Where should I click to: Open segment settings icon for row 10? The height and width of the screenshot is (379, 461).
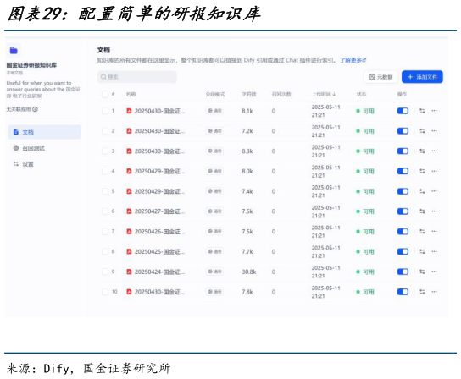422,292
